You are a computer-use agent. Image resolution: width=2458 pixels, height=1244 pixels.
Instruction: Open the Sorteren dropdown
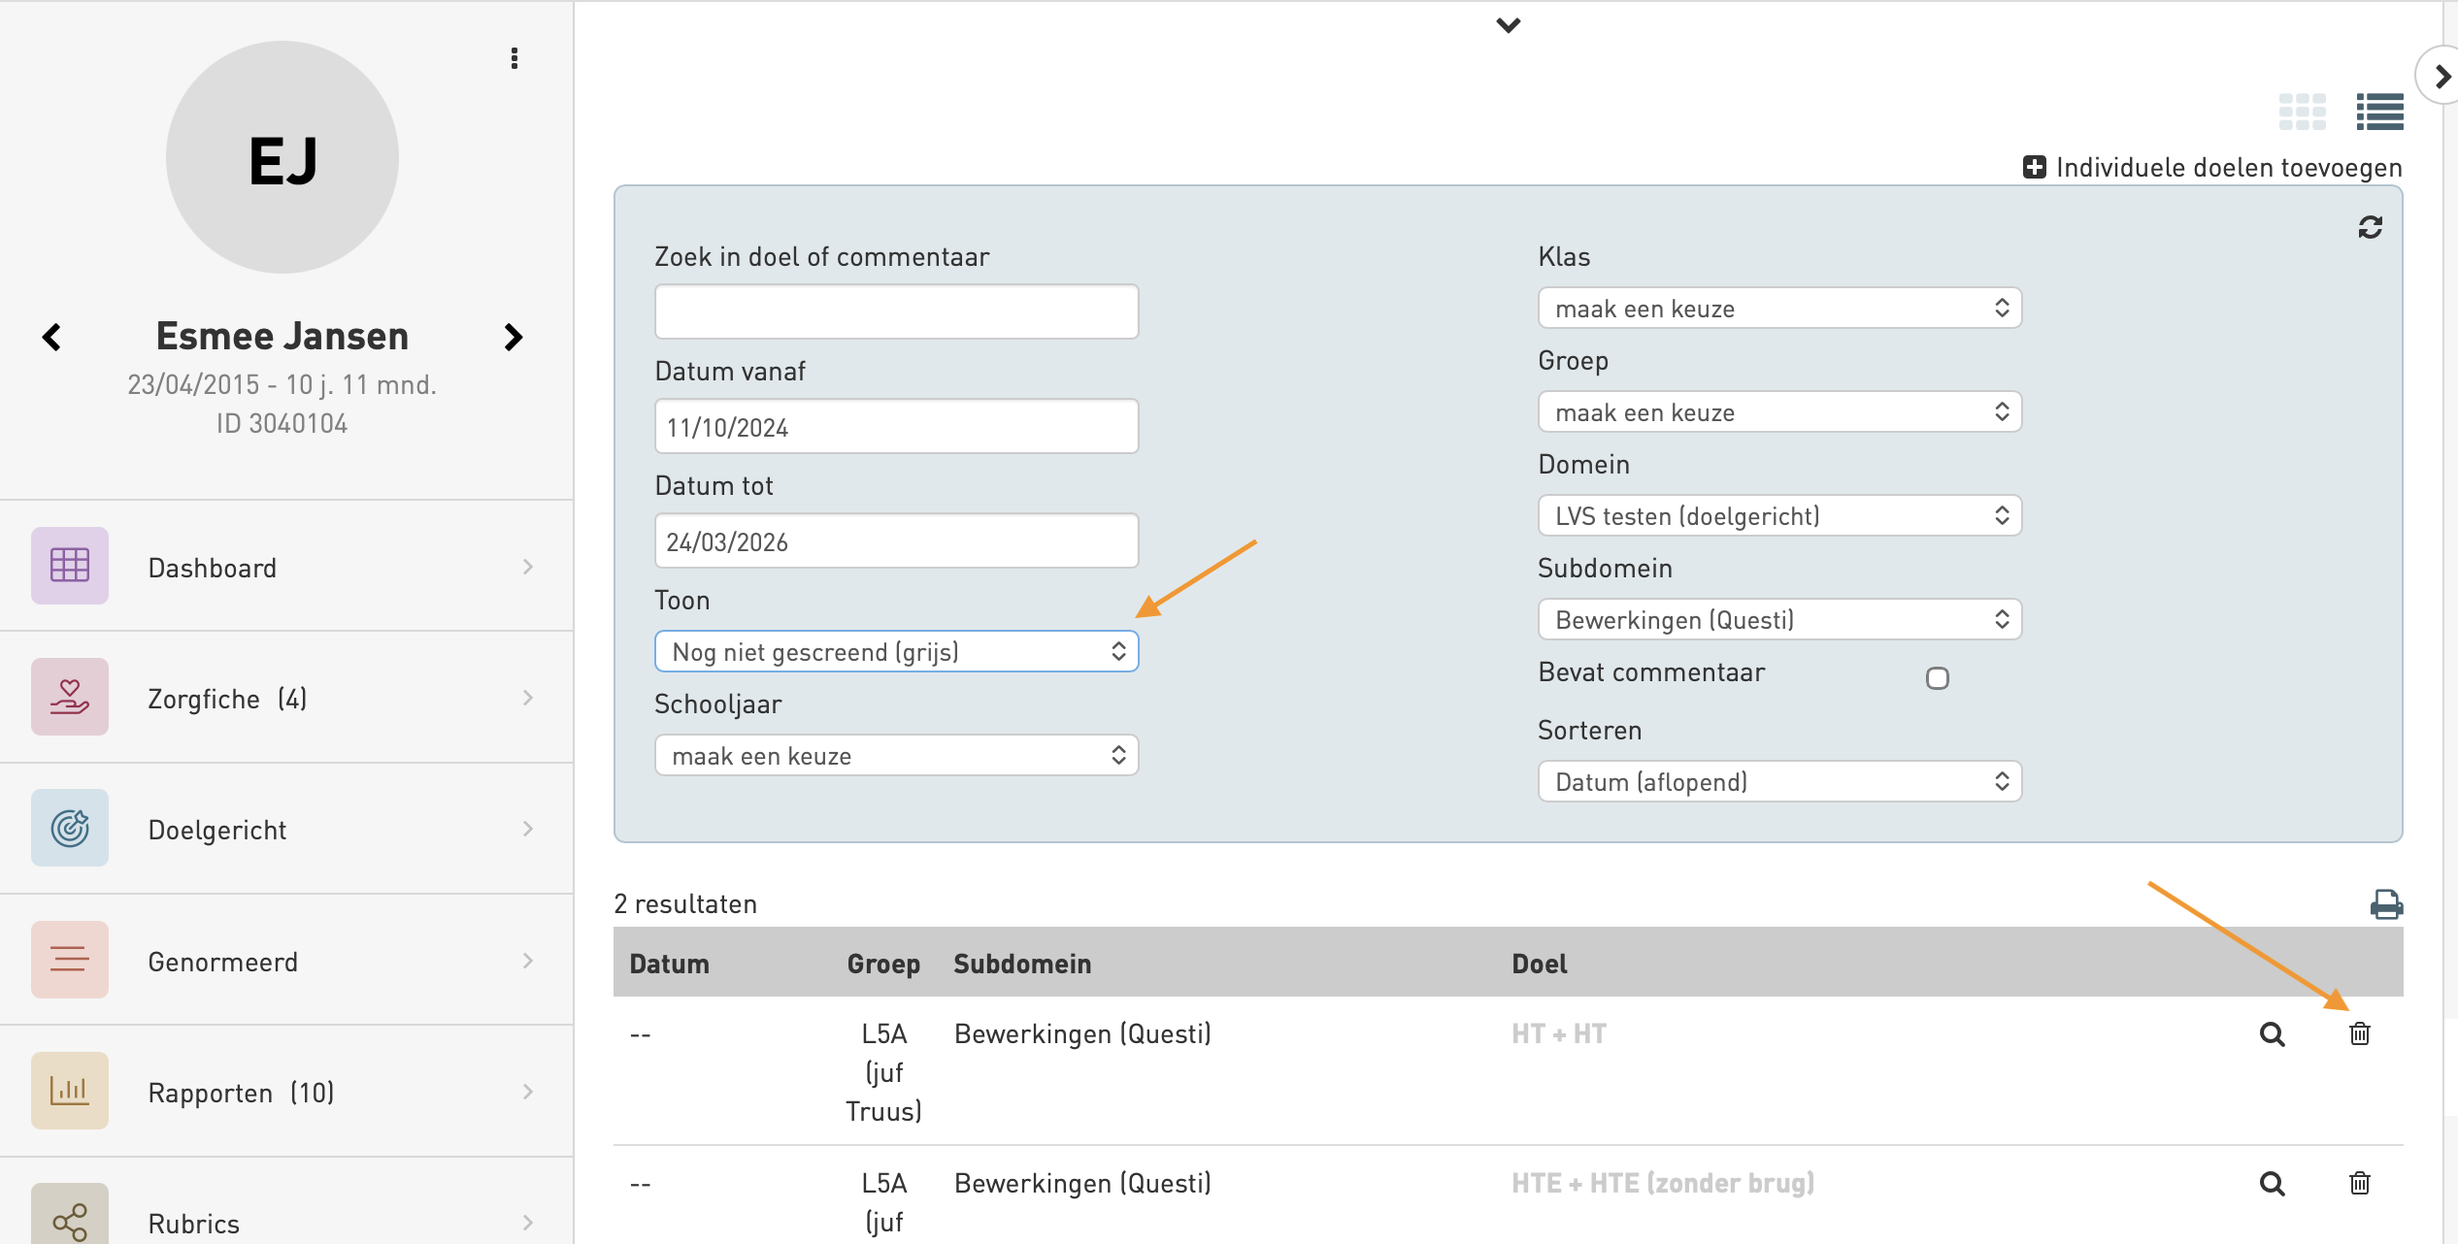point(1778,782)
